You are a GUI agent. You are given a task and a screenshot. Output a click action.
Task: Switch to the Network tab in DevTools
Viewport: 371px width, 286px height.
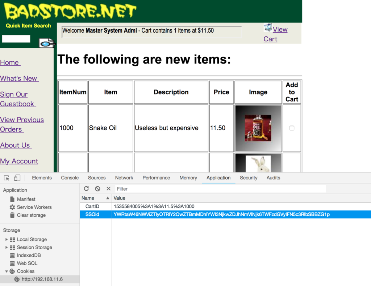point(124,178)
